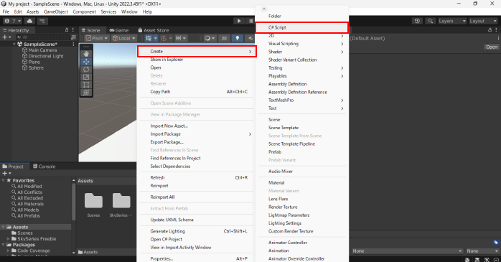The width and height of the screenshot is (501, 262).
Task: Click the Hierarchy panel lock icon
Action: click(67, 29)
